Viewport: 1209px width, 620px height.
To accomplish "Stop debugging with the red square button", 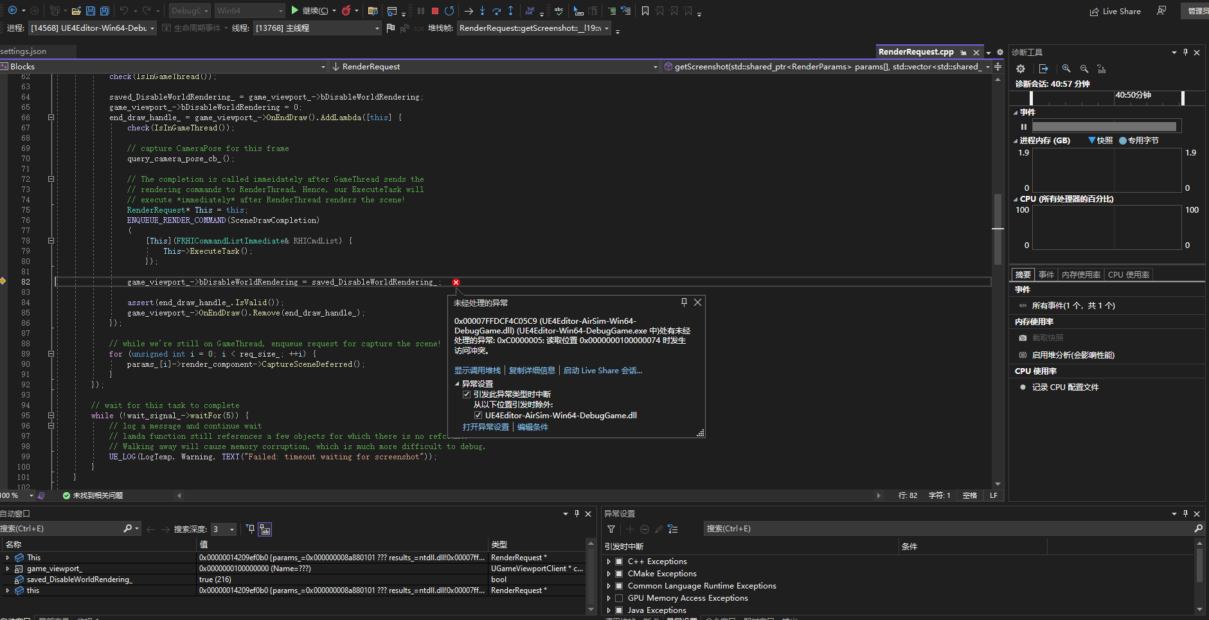I will pyautogui.click(x=435, y=11).
